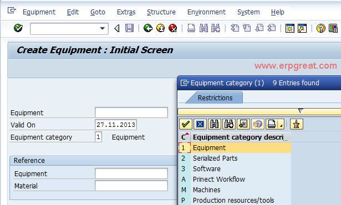This screenshot has height=205, width=341.
Task: Click popup's New Selection icon
Action: pyautogui.click(x=243, y=124)
